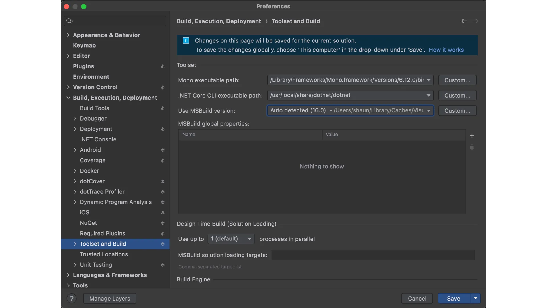This screenshot has width=547, height=308.
Task: Expand the Docker node
Action: (75, 171)
